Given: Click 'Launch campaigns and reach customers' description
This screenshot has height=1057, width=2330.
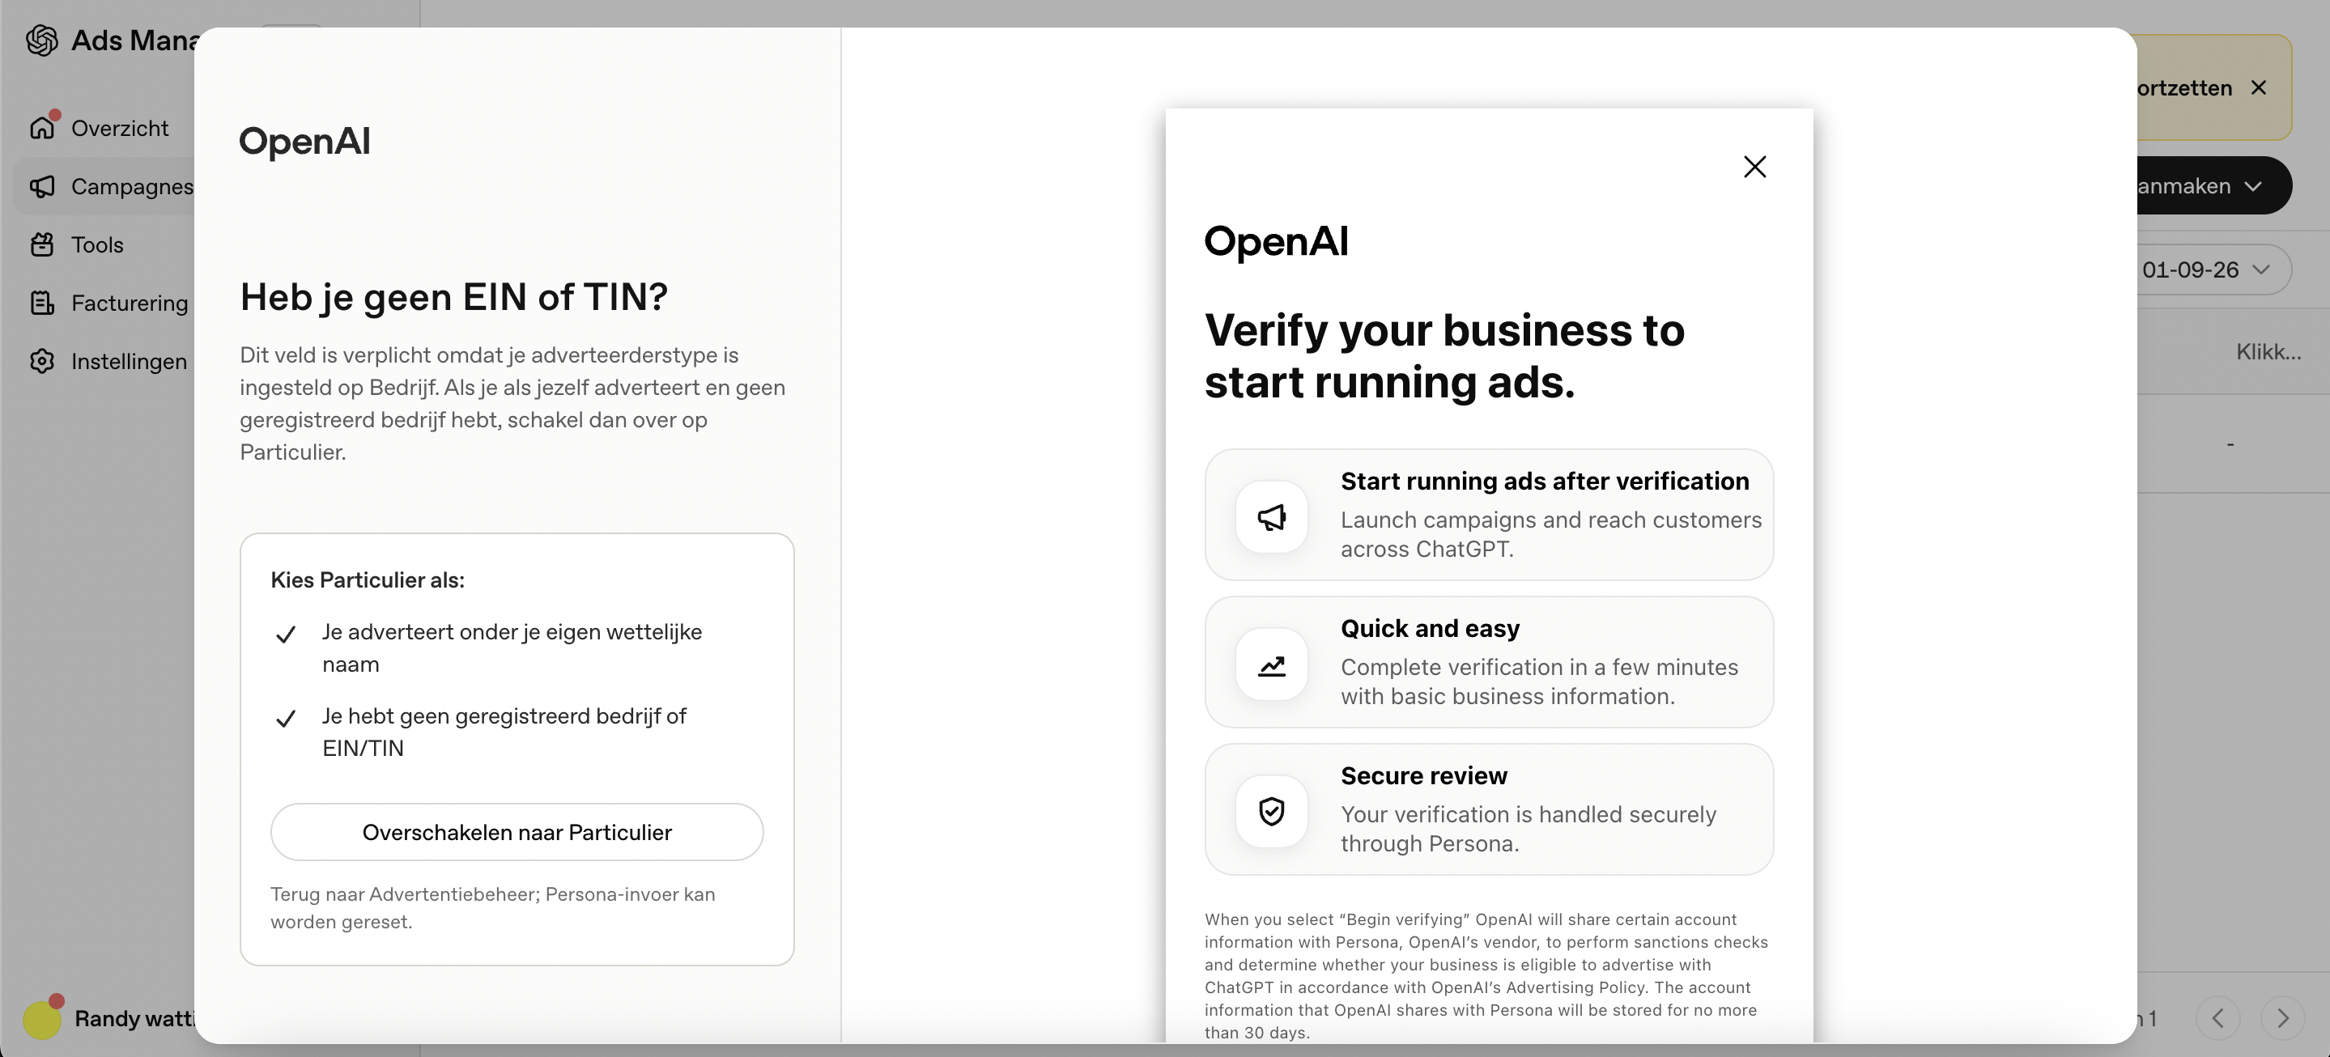Looking at the screenshot, I should (x=1551, y=534).
